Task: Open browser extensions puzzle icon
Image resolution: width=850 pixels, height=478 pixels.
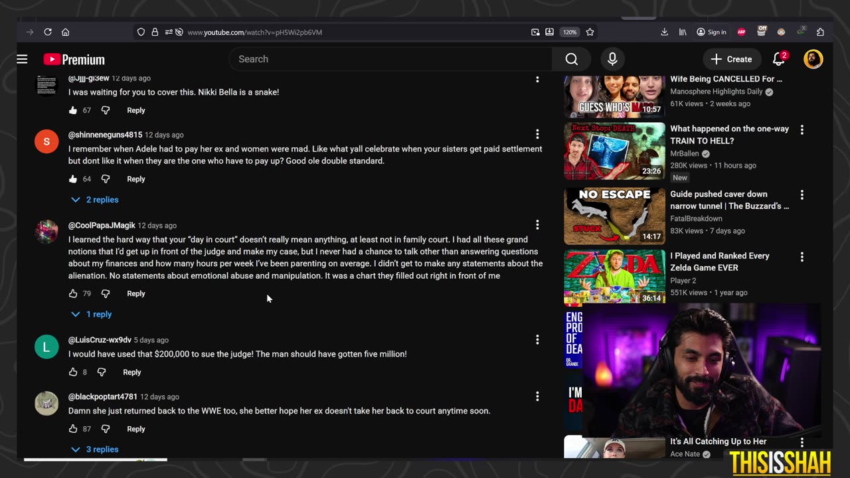Action: 820,32
